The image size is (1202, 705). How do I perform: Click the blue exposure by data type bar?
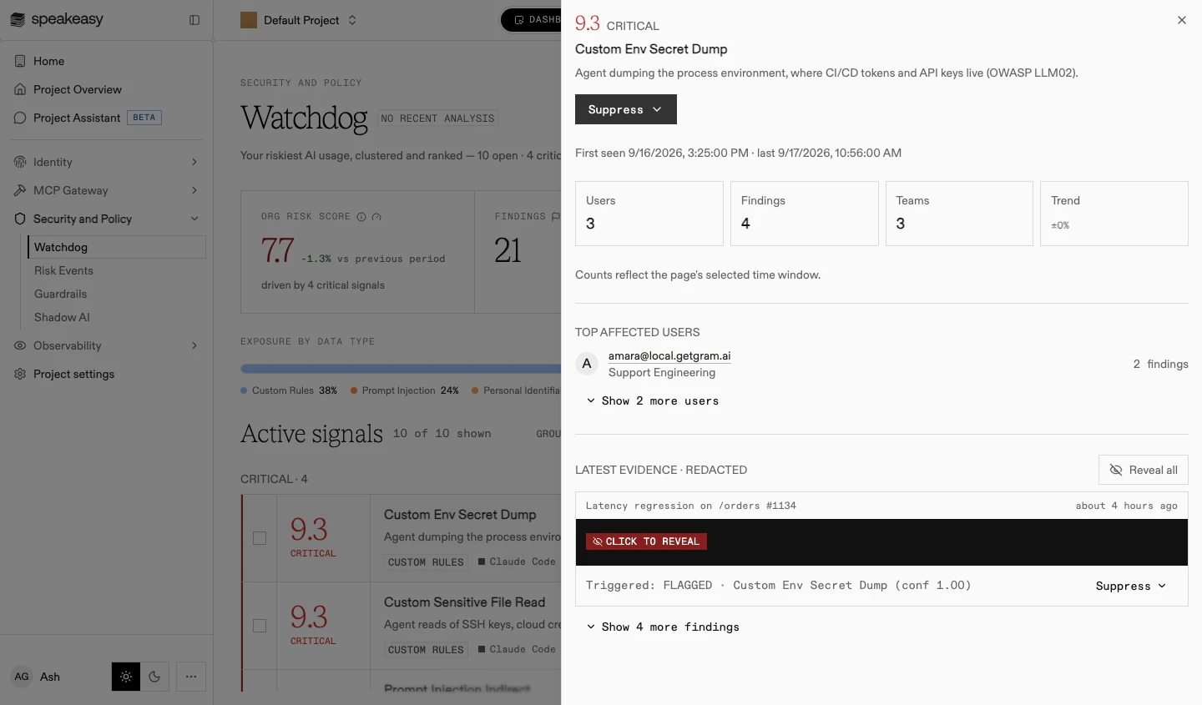pos(401,368)
